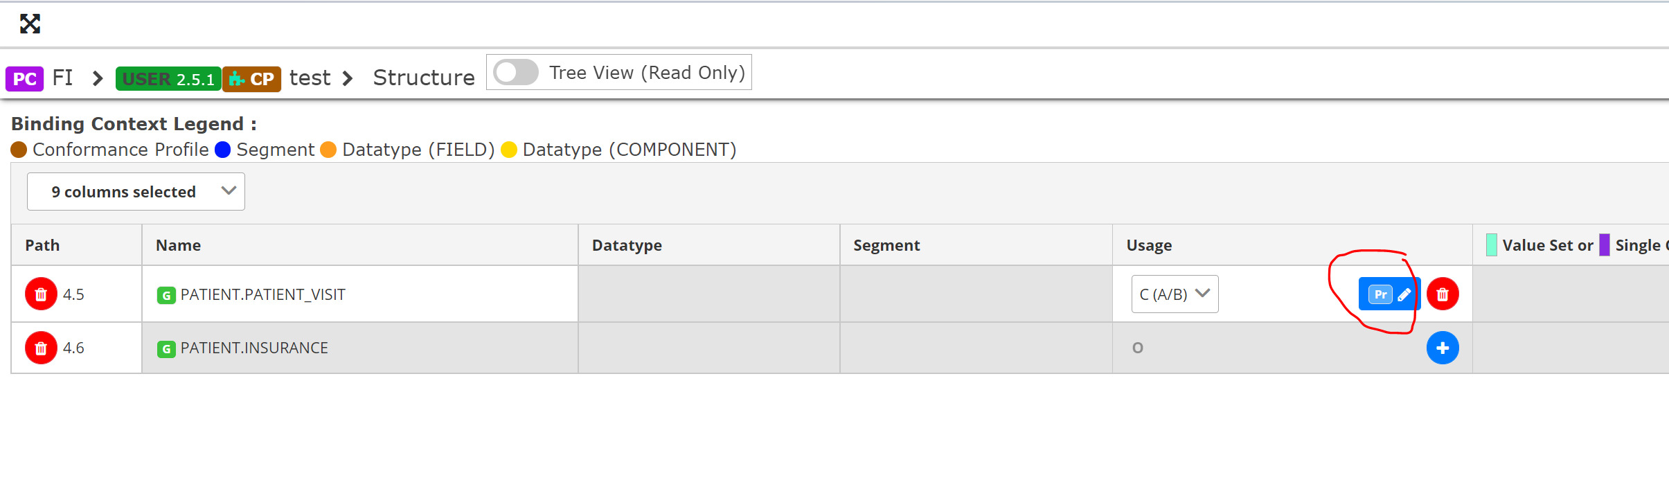Viewport: 1669px width, 489px height.
Task: Click the trash icon next to path 4.5
Action: 41,294
